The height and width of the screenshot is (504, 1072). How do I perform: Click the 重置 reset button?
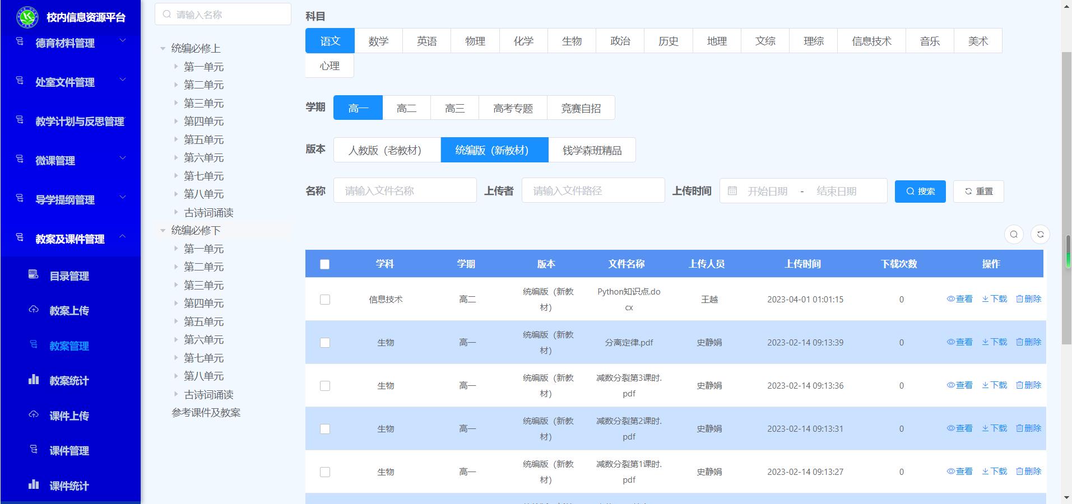click(x=978, y=192)
